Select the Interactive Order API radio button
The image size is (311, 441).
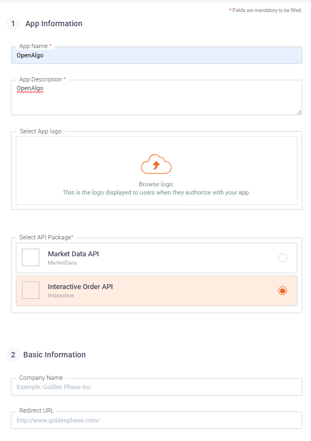[x=283, y=291]
